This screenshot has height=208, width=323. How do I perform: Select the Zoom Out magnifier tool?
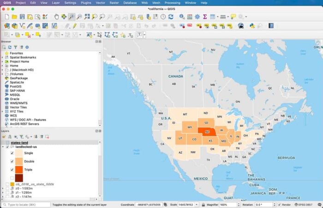pos(79,17)
